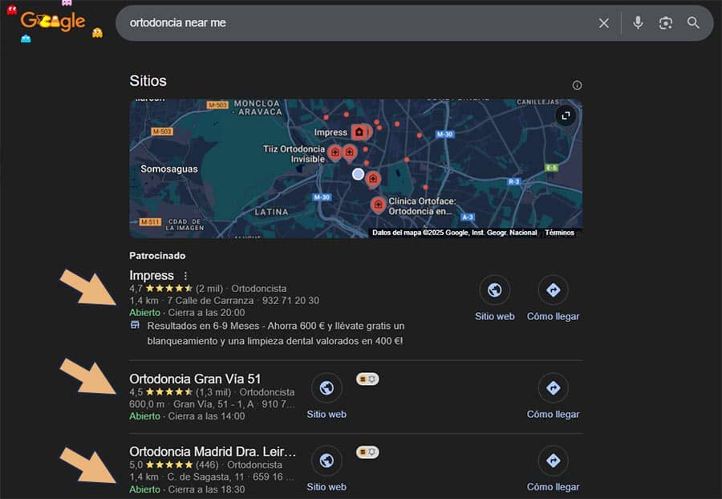The width and height of the screenshot is (722, 499).
Task: Click the payment badge on Gran Vía listing
Action: click(367, 378)
